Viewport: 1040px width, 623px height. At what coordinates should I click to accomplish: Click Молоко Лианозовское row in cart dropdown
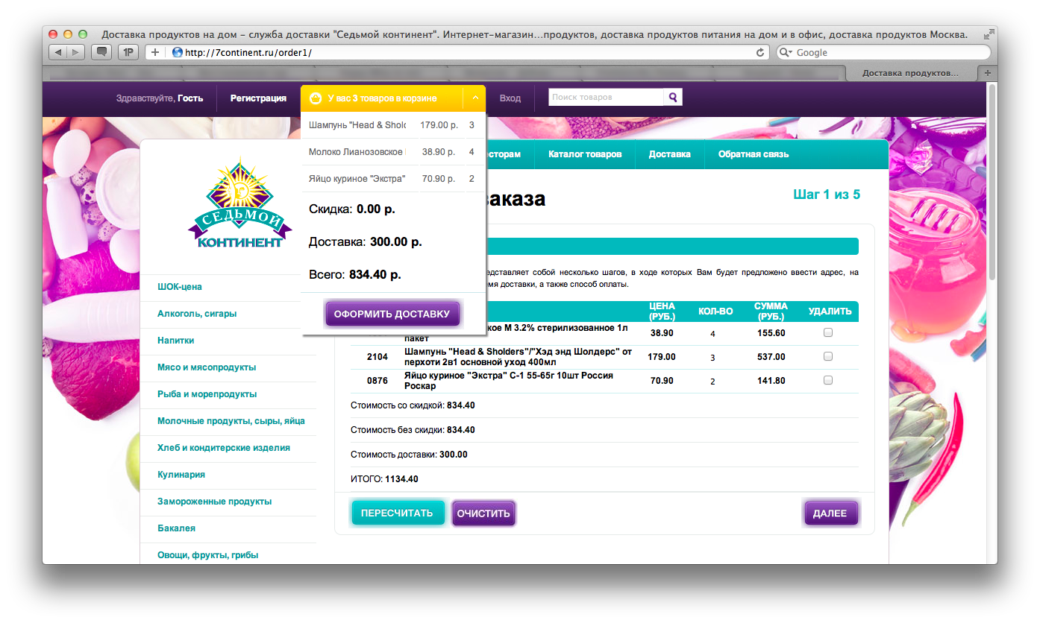pos(393,152)
